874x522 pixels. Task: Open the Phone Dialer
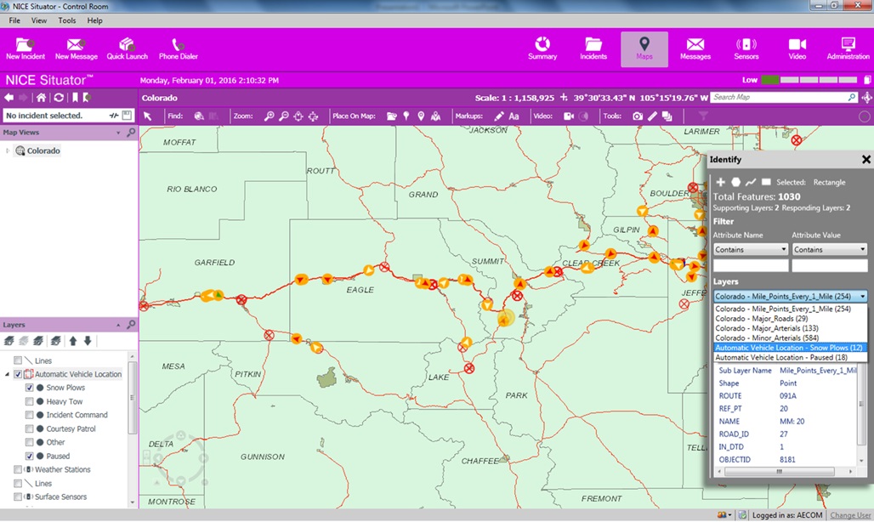[178, 48]
